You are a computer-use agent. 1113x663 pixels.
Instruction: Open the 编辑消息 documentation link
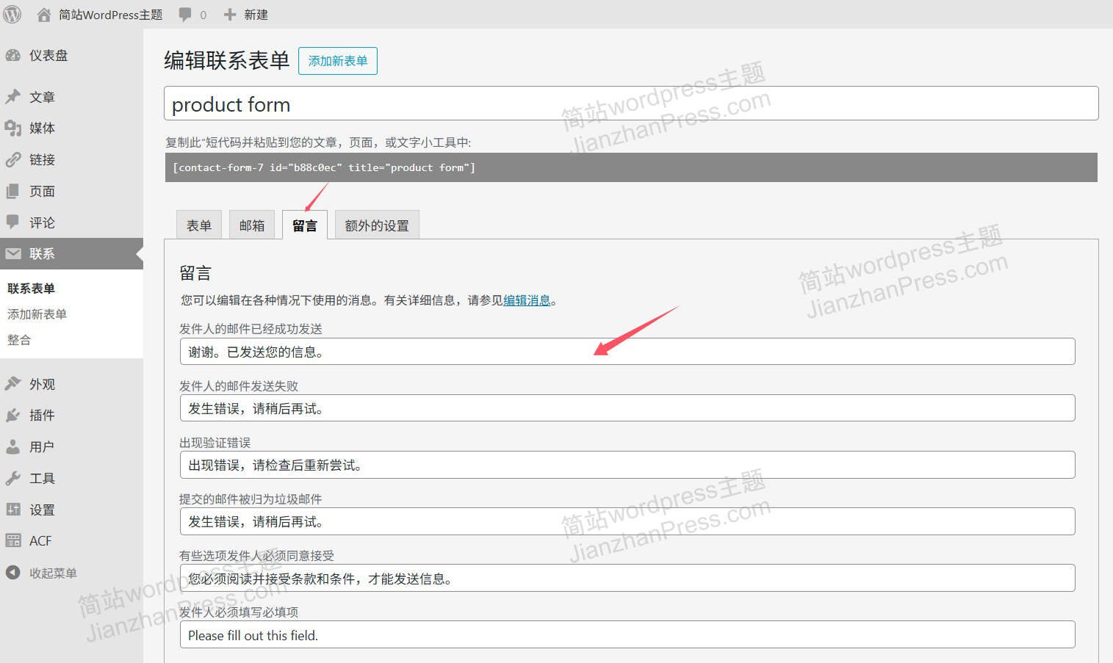[526, 300]
